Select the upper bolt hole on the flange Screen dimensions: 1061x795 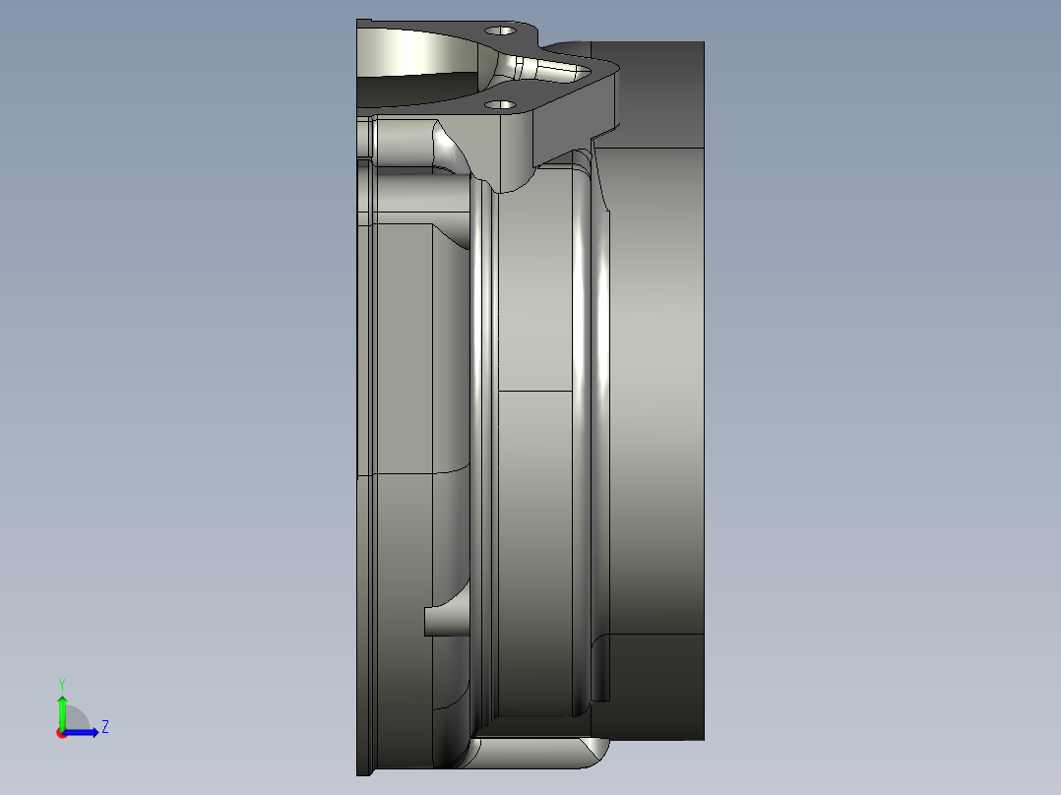click(x=501, y=31)
